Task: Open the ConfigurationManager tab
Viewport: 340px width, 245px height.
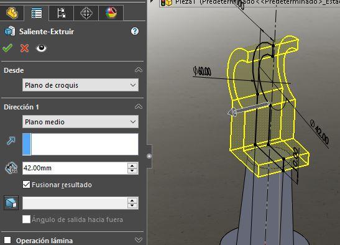Action: [x=62, y=13]
